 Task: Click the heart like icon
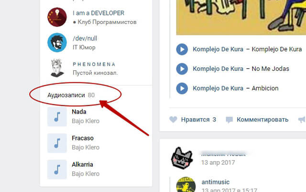click(173, 120)
